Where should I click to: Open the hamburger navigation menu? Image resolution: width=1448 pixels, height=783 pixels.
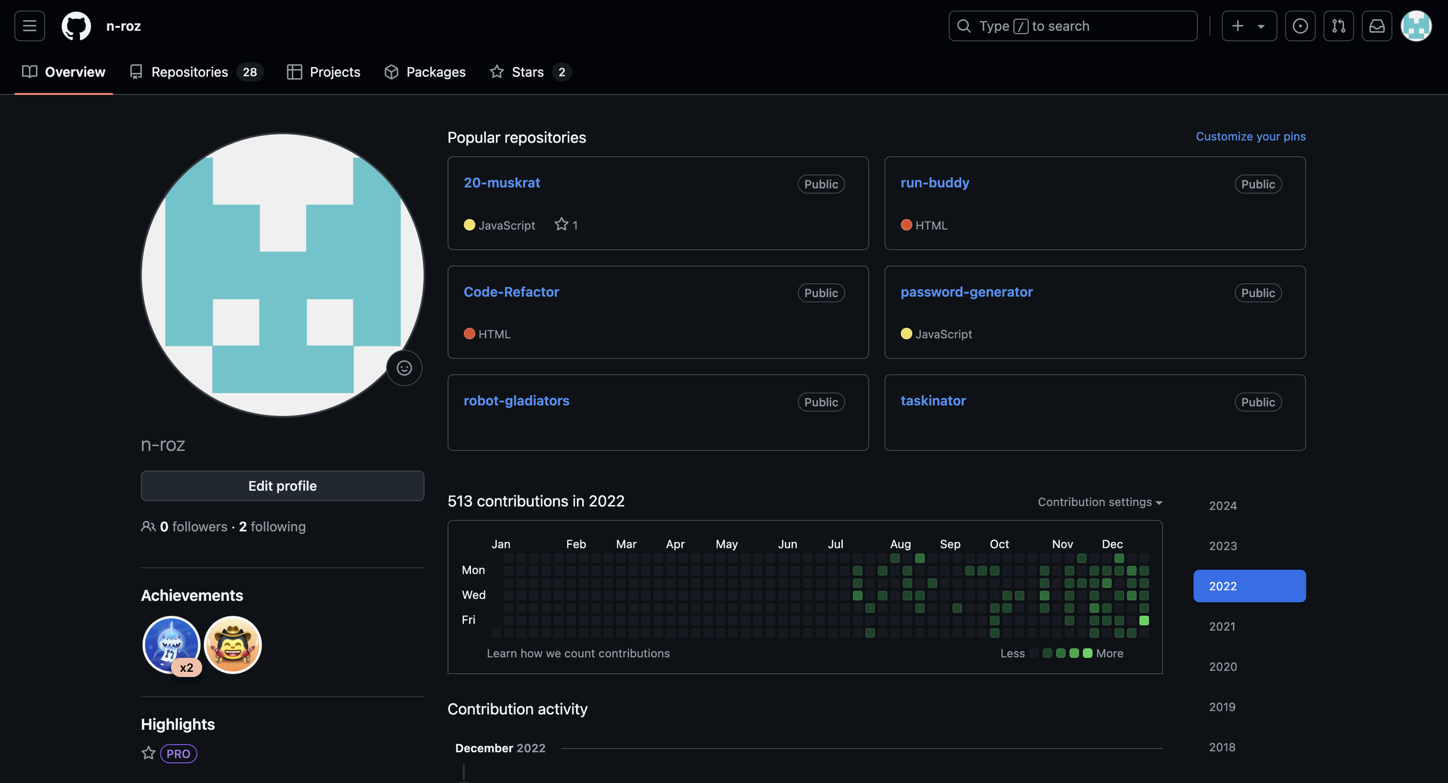click(29, 25)
